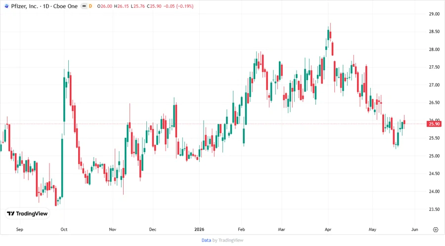
Task: Click the Oct label on time axis
Action: pos(64,229)
